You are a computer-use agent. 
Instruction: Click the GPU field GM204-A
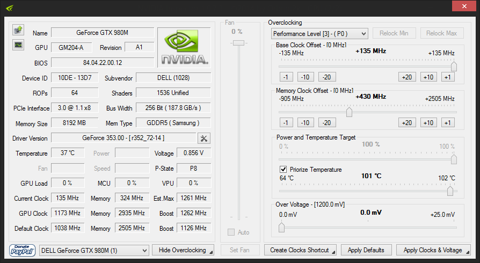pyautogui.click(x=71, y=47)
